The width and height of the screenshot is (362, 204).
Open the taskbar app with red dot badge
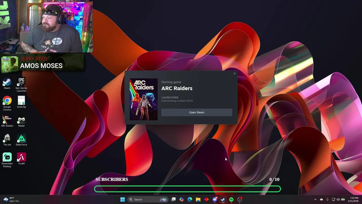click(x=240, y=199)
